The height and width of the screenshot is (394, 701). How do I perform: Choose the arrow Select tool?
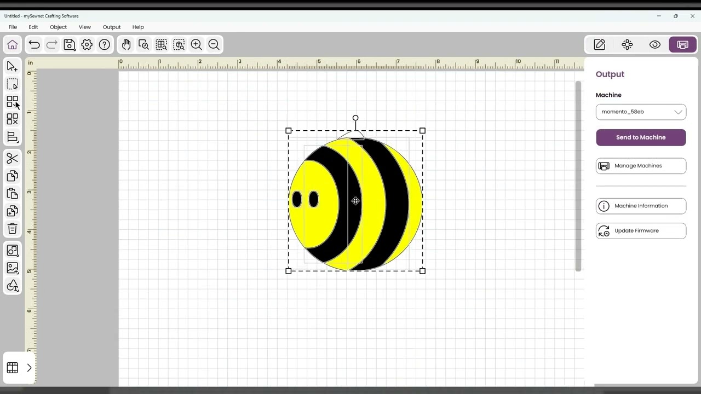tap(12, 67)
